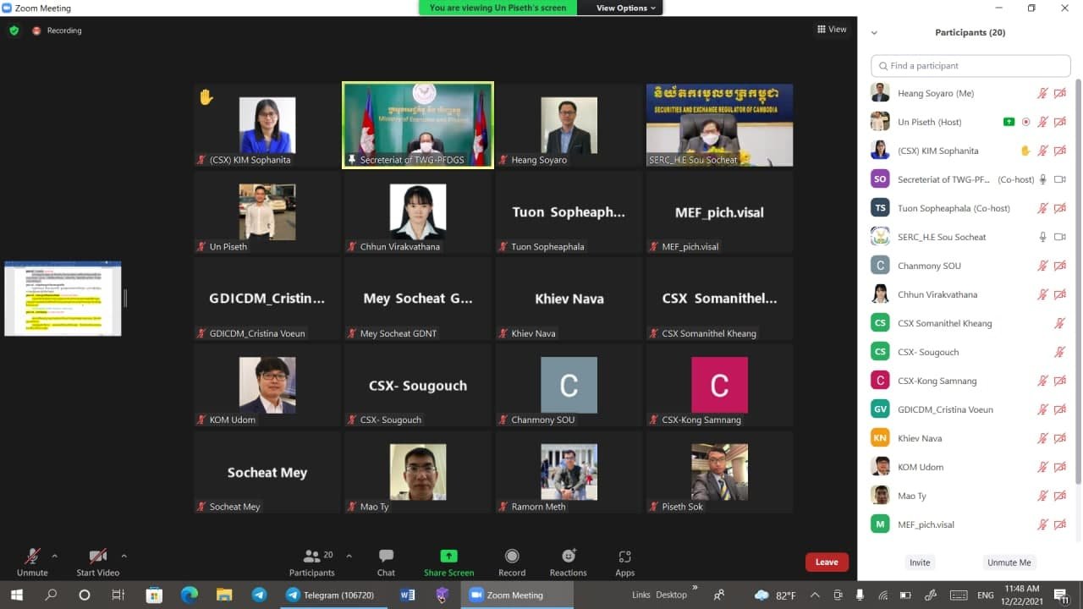Open the Participants icon in toolbar
This screenshot has height=609, width=1083.
click(312, 557)
